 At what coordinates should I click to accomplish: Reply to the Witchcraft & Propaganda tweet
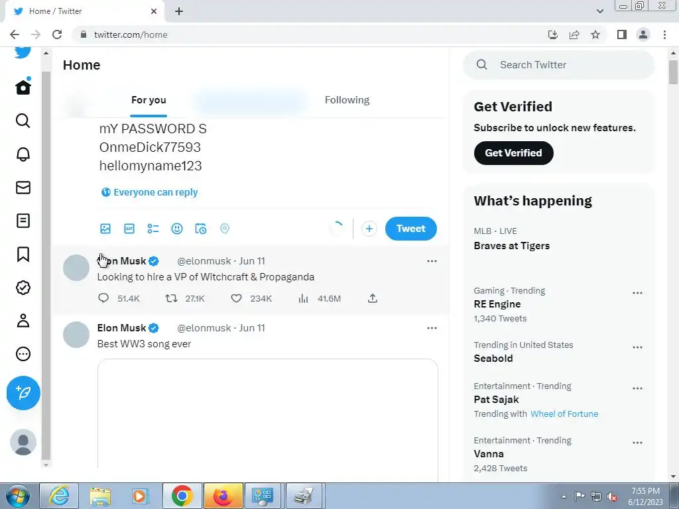[x=103, y=298]
